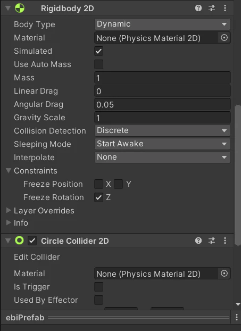Open Collision Detection dropdown
Viewport: 241px width, 331px height.
point(162,131)
